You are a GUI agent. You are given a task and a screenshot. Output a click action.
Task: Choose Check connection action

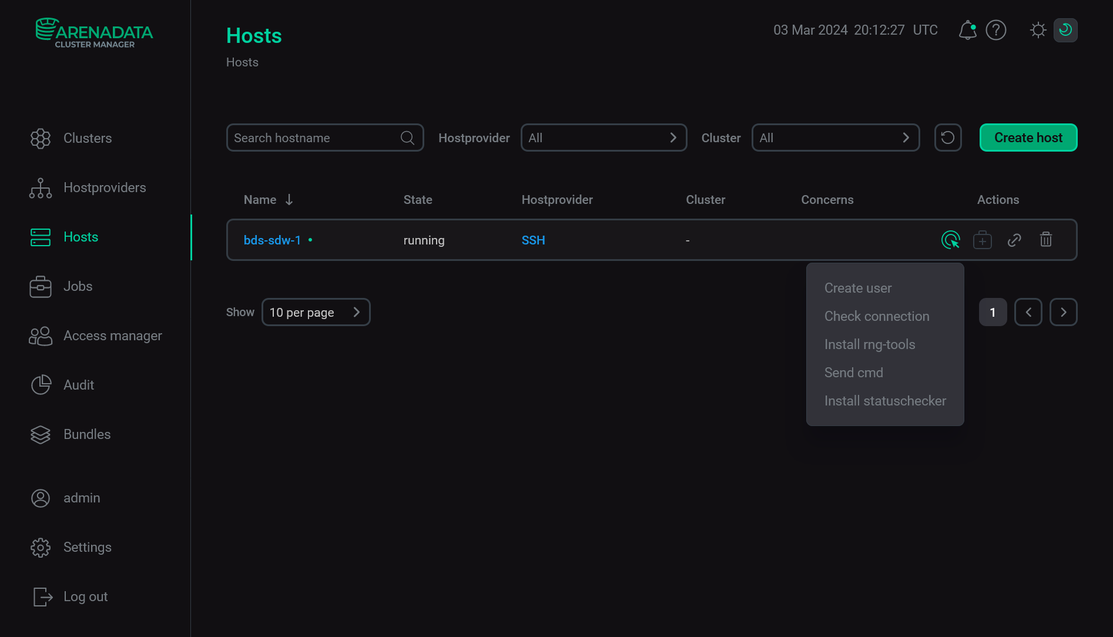[x=877, y=316]
